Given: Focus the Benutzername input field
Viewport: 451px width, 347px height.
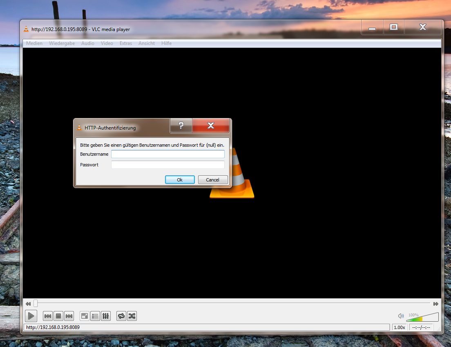Looking at the screenshot, I should pyautogui.click(x=167, y=154).
